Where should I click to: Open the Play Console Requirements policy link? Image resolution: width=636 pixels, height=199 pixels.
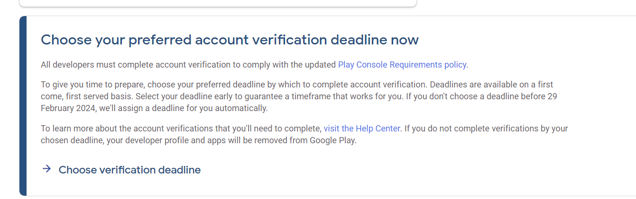pos(402,65)
